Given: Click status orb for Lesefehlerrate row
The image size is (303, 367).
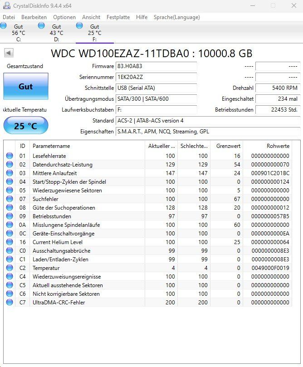Looking at the screenshot, I should (10, 156).
